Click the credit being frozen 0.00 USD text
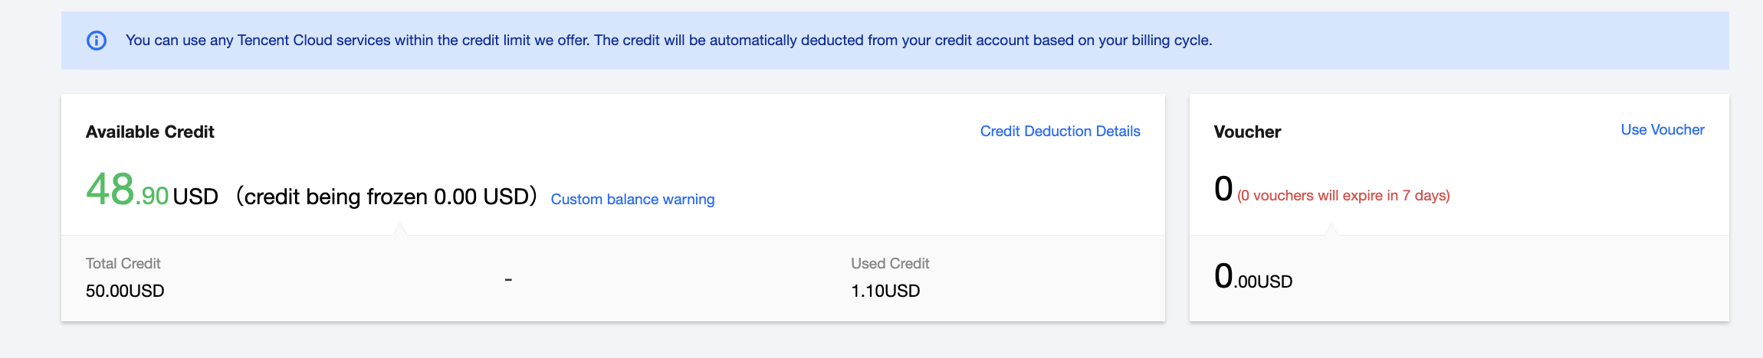The height and width of the screenshot is (358, 1763). pos(386,197)
